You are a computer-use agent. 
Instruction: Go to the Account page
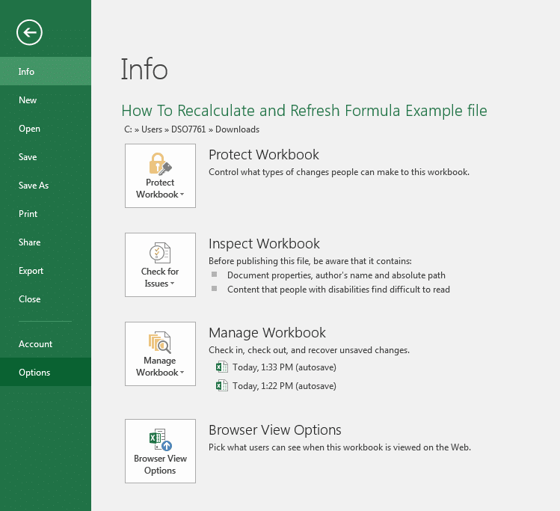click(35, 344)
